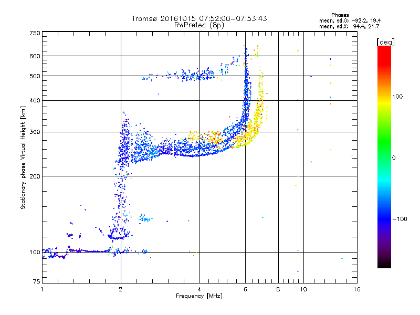Image resolution: width=420 pixels, height=315 pixels.
Task: Click the 2 MHz frequency tick label
Action: 121,289
